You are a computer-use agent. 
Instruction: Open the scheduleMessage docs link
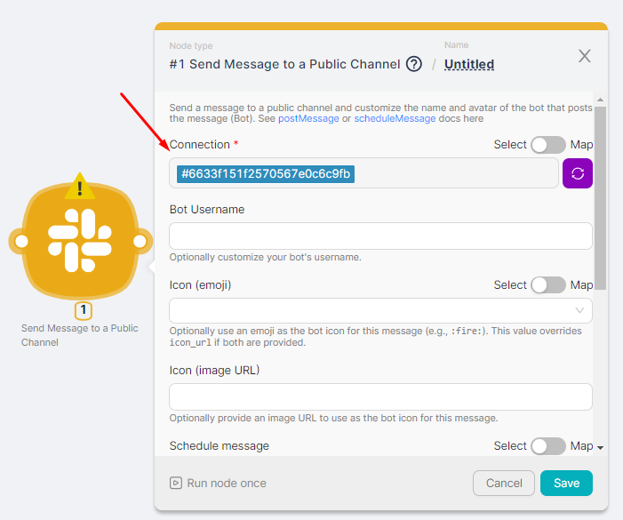[395, 118]
